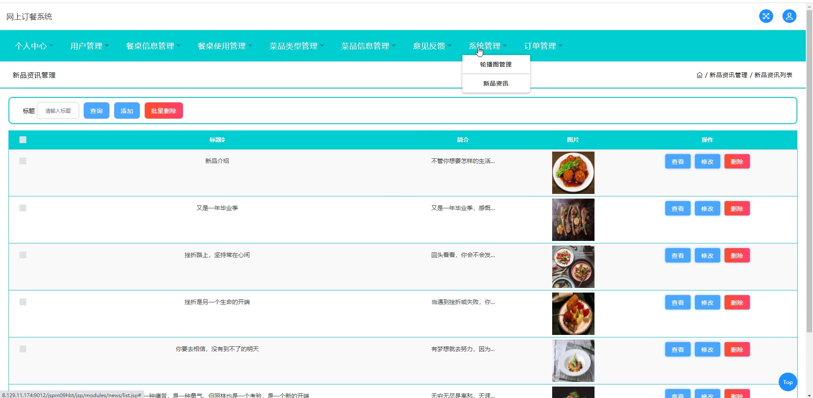The height and width of the screenshot is (398, 813).
Task: Delete the 你要去相信 row
Action: pos(737,349)
